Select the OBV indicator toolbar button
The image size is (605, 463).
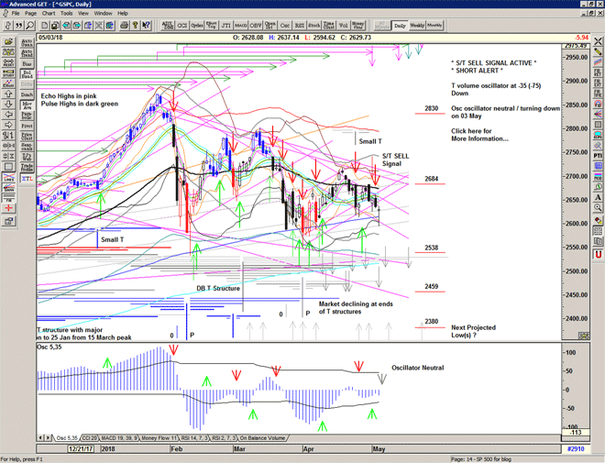[258, 26]
